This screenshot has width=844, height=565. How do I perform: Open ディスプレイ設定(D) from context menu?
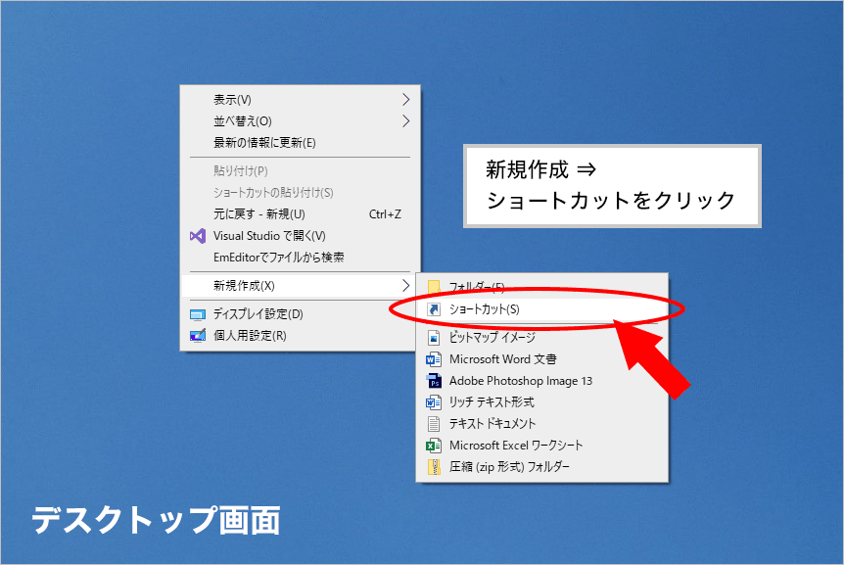click(301, 314)
